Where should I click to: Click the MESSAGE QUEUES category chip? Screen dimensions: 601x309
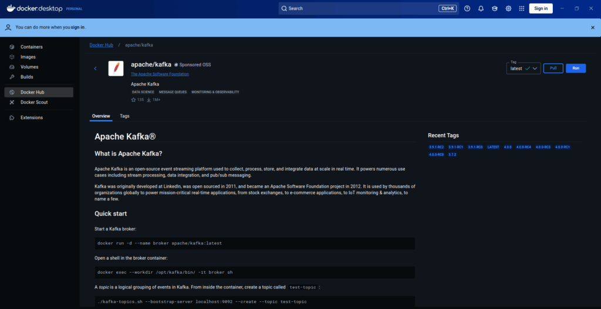pyautogui.click(x=173, y=92)
